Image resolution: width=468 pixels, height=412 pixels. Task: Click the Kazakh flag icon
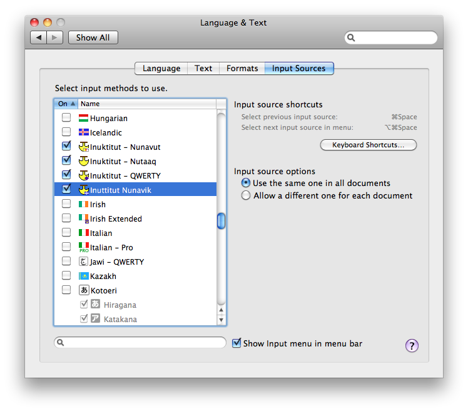pyautogui.click(x=83, y=276)
